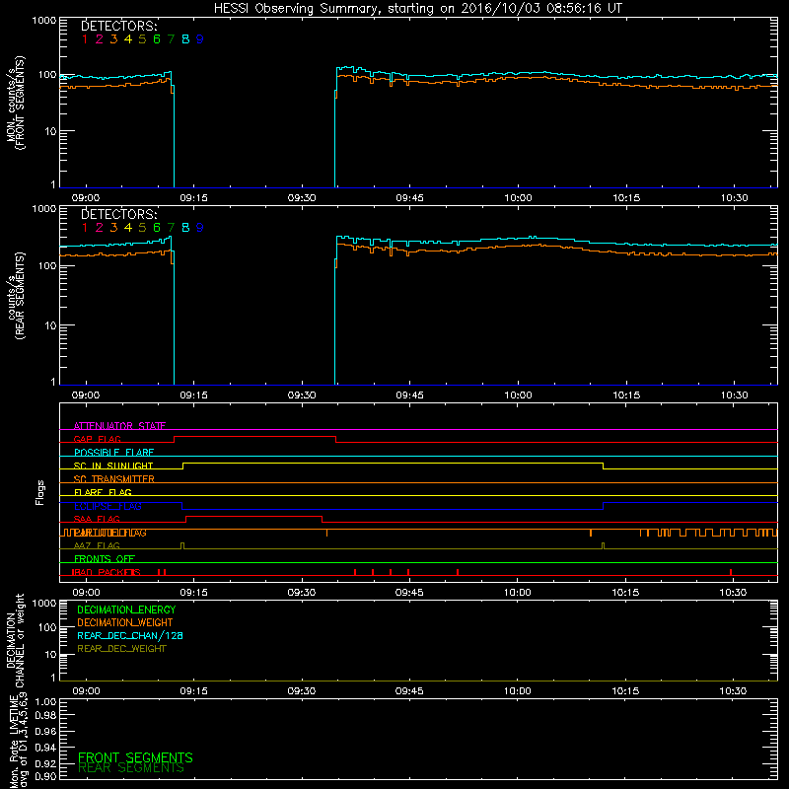Select detector 2 in the front segments legend
This screenshot has width=789, height=789.
pos(100,39)
